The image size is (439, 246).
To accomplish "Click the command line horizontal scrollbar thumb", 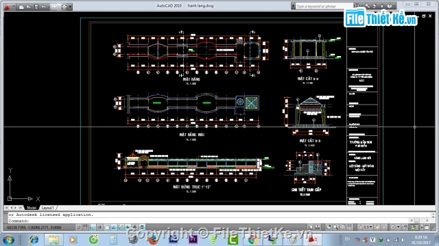I will 417,220.
